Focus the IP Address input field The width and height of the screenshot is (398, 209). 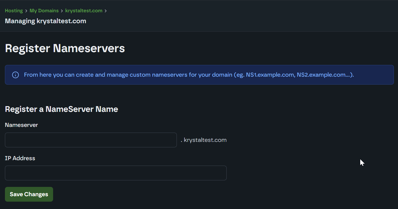pyautogui.click(x=116, y=173)
